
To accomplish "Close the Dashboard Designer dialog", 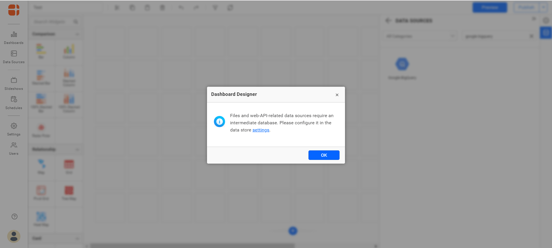I will 337,95.
